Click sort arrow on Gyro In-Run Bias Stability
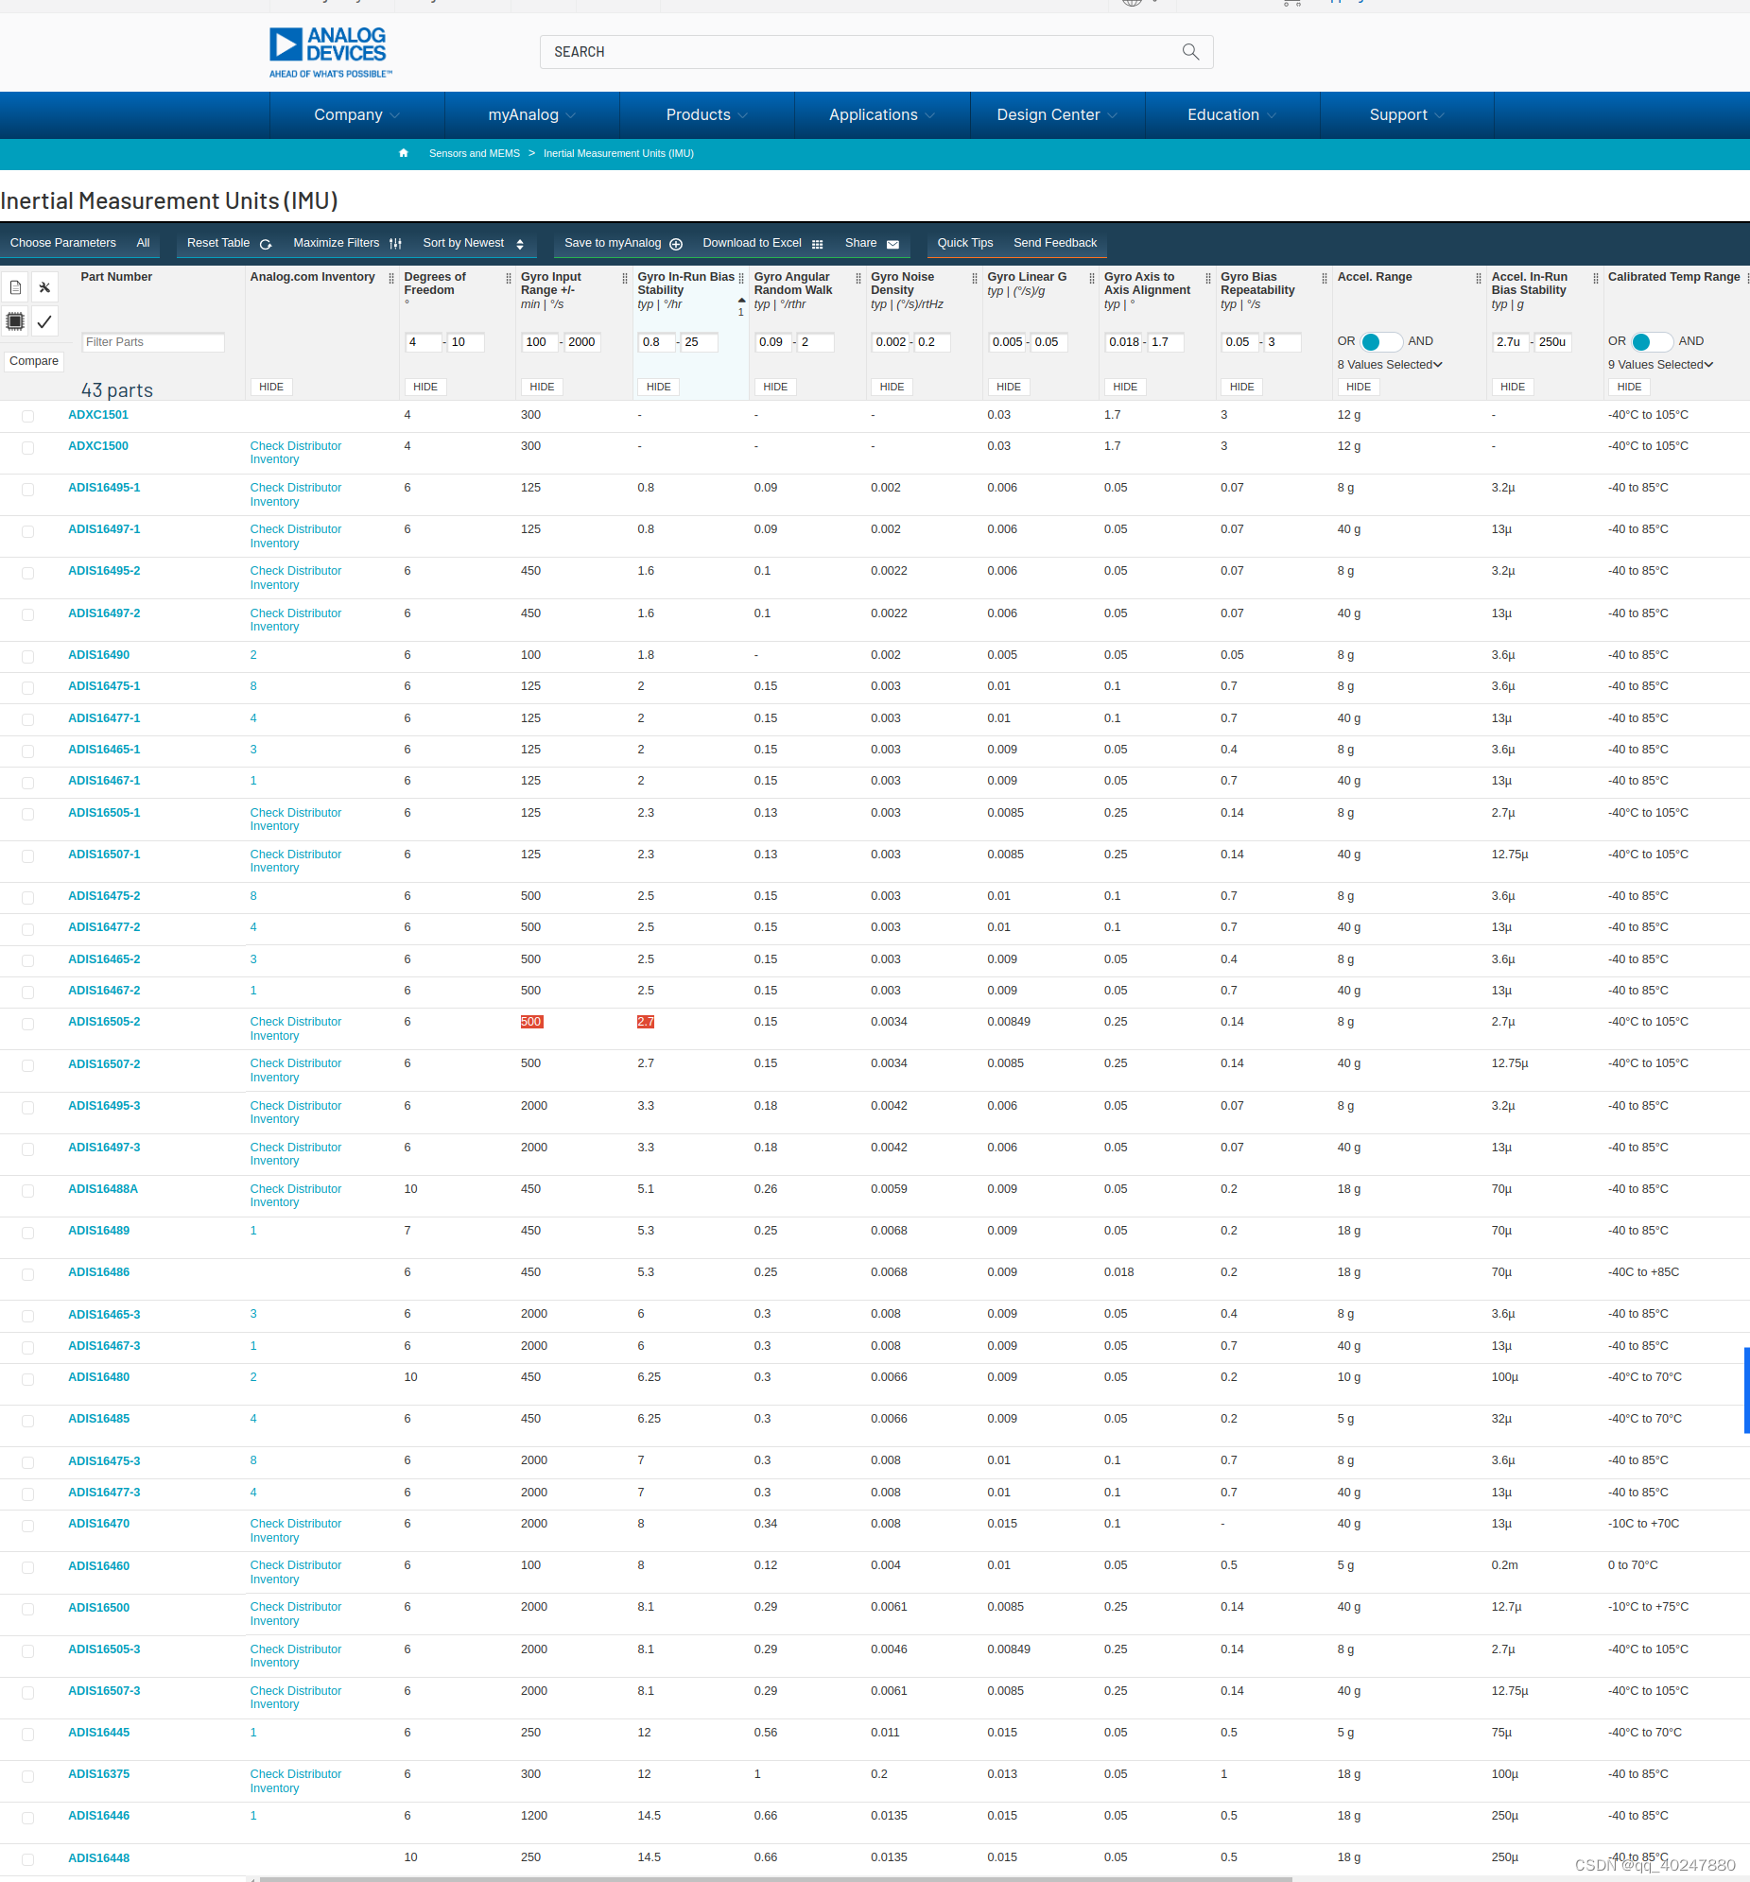The height and width of the screenshot is (1882, 1750). (741, 300)
